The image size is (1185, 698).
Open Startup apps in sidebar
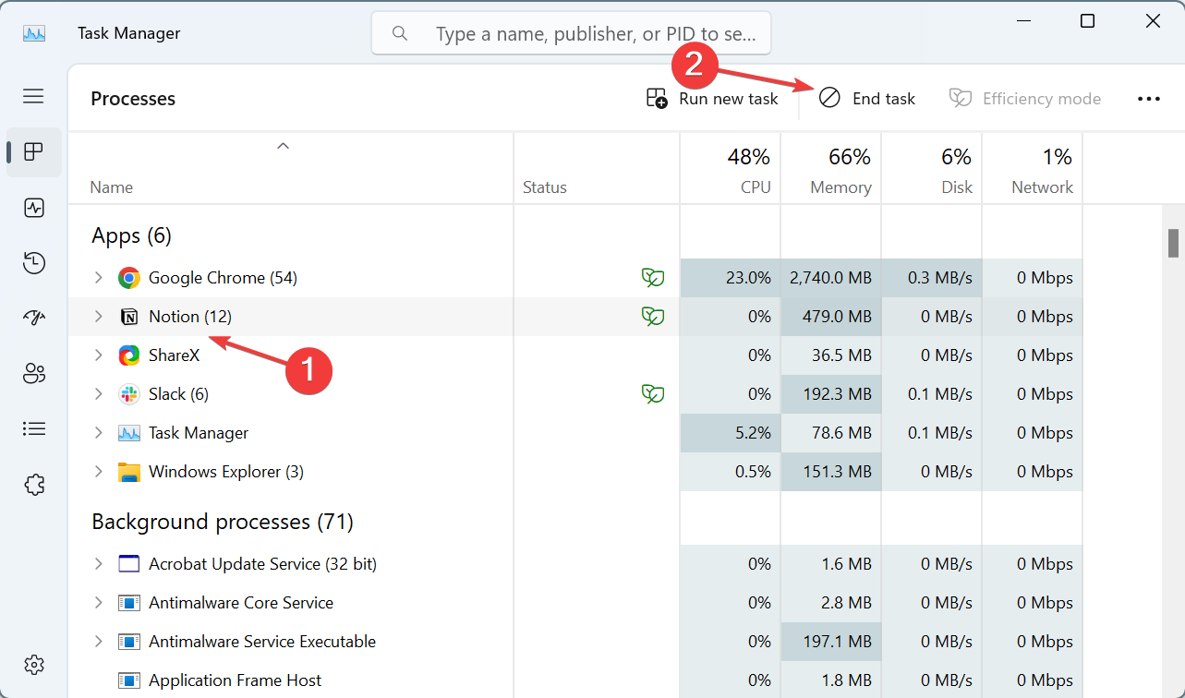[34, 319]
